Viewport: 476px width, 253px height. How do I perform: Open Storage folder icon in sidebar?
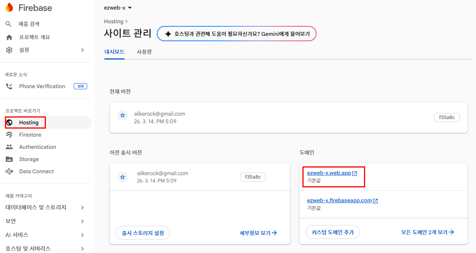point(9,159)
